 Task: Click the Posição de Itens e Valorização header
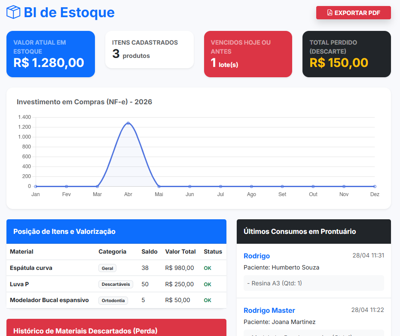(x=116, y=231)
